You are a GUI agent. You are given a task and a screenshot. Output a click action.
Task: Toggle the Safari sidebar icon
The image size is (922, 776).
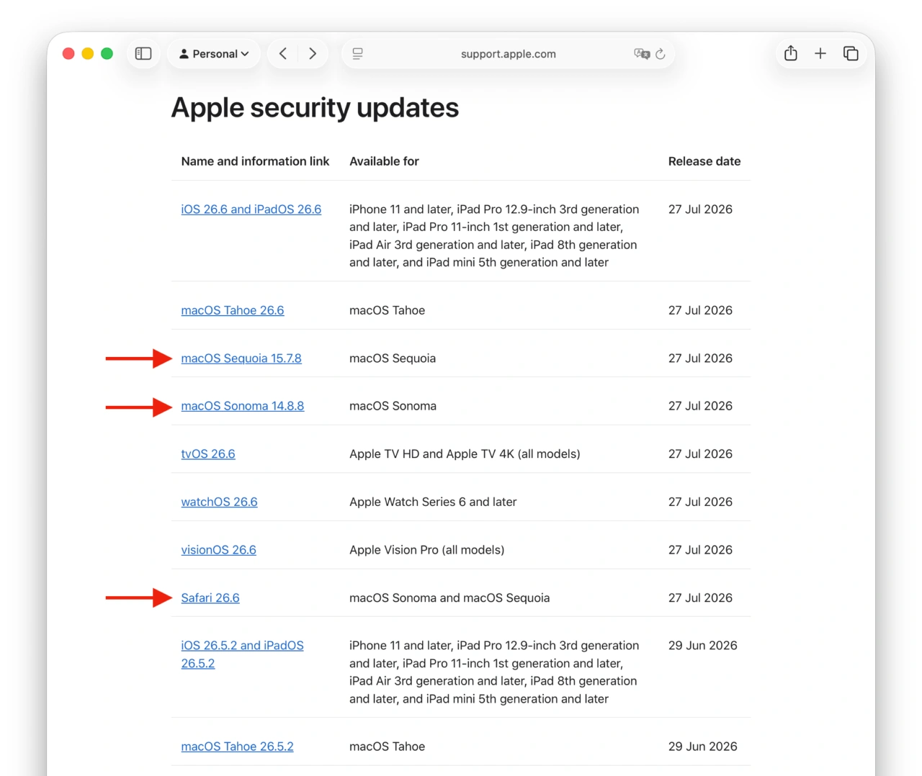tap(143, 54)
